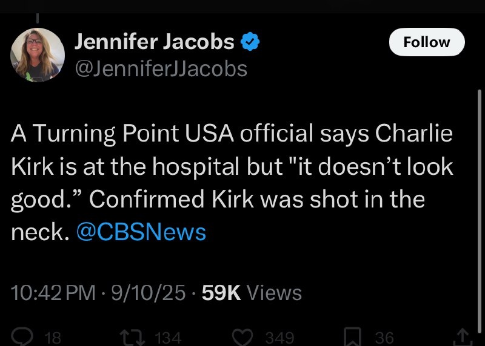Click the Jennifer Jacobs display name
The image size is (485, 346).
[155, 42]
